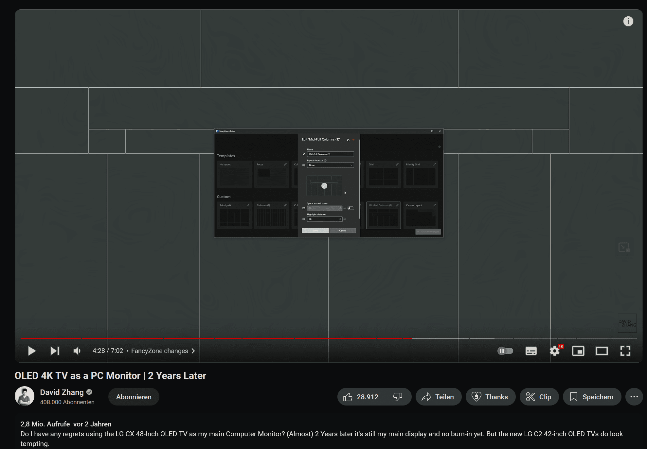The width and height of the screenshot is (647, 449).
Task: Open the more actions menu
Action: click(x=634, y=397)
